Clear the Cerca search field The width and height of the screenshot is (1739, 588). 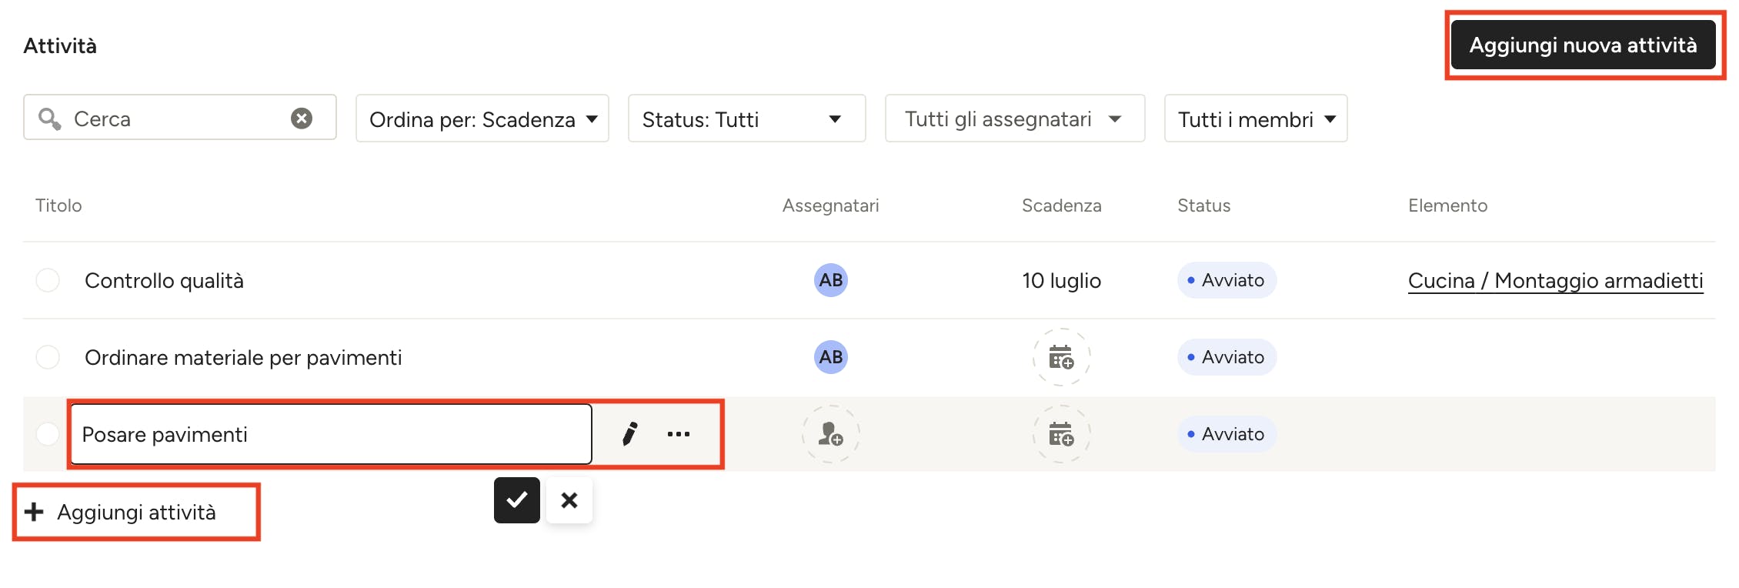pyautogui.click(x=302, y=119)
